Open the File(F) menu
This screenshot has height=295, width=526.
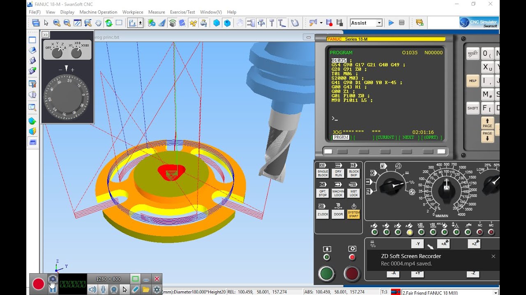coord(35,12)
